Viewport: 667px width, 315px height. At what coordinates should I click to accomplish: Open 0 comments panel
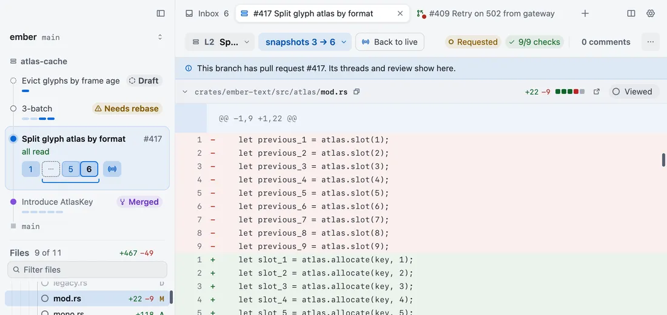tap(606, 42)
